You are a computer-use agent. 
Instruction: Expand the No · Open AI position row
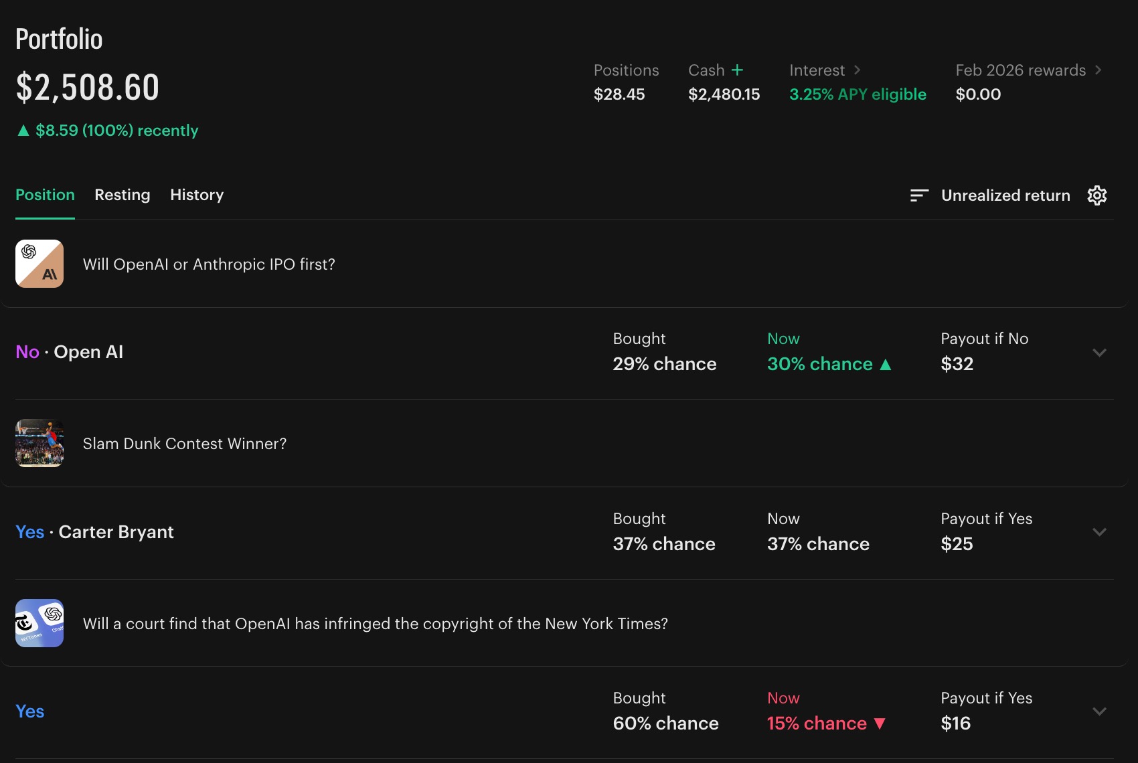click(1099, 352)
